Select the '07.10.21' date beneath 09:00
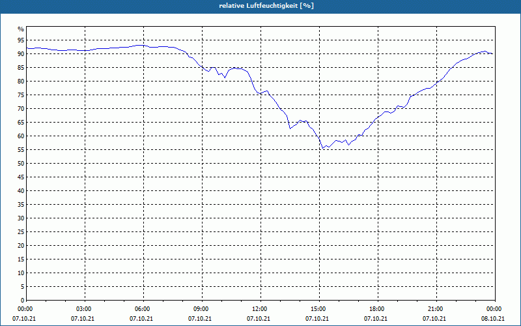The width and height of the screenshot is (521, 326). click(200, 319)
